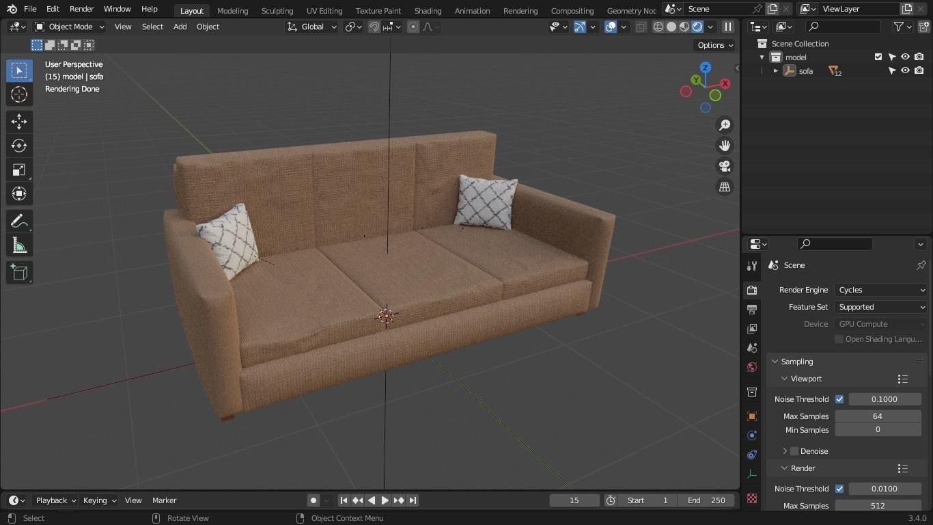Open the World properties tab
Screen dimensions: 933x525
752,367
